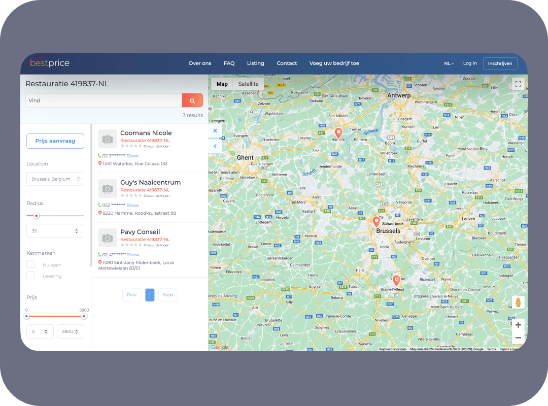Adjust the radius value stepper arrows
Screen dimensions: 548x406
[x=76, y=231]
